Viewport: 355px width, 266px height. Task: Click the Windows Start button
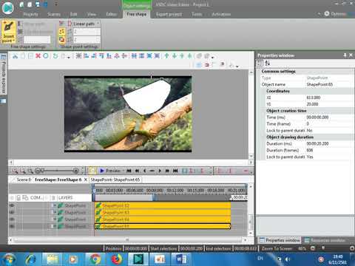tap(8, 259)
